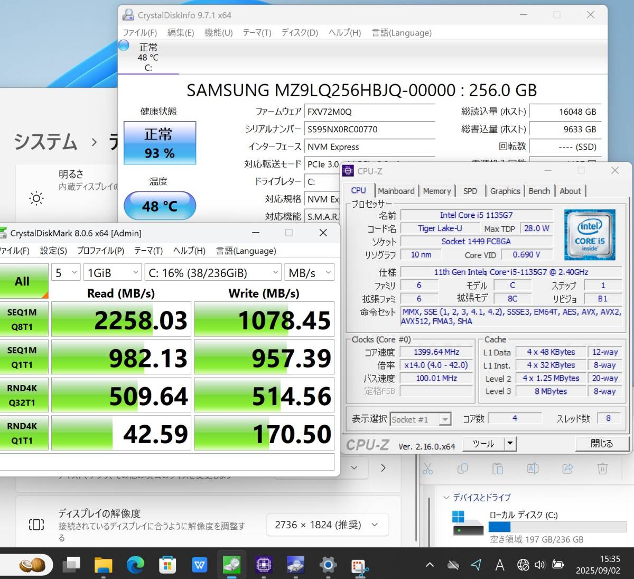Start all benchmarks with the All button
Viewport: 634px width, 579px height.
(x=22, y=281)
